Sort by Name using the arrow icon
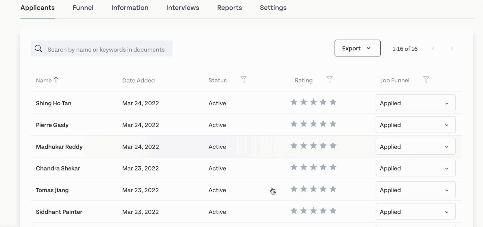The width and height of the screenshot is (483, 227). (x=56, y=80)
